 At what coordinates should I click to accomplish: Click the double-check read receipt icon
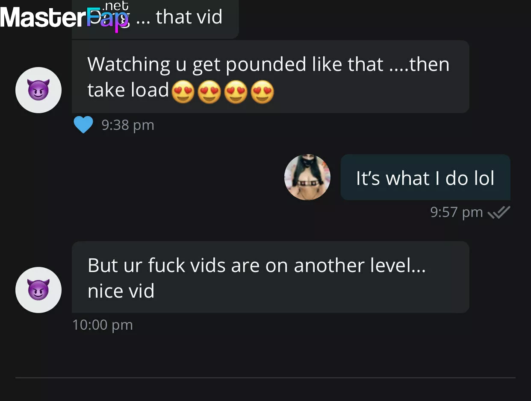499,212
